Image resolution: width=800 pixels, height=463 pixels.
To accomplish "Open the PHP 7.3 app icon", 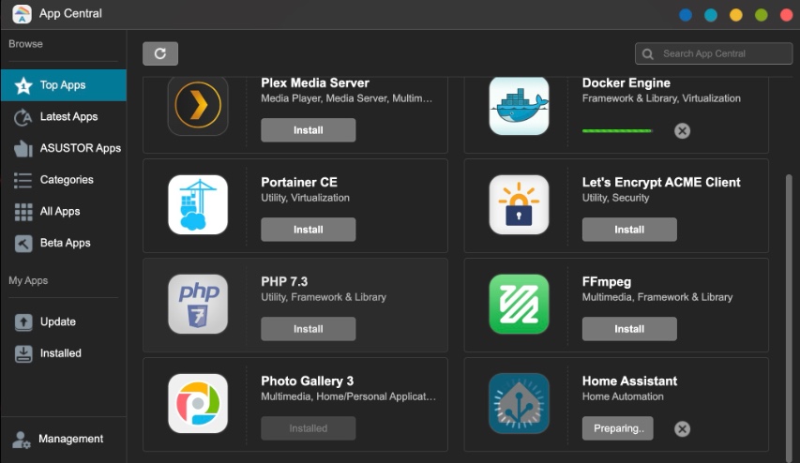I will (198, 305).
